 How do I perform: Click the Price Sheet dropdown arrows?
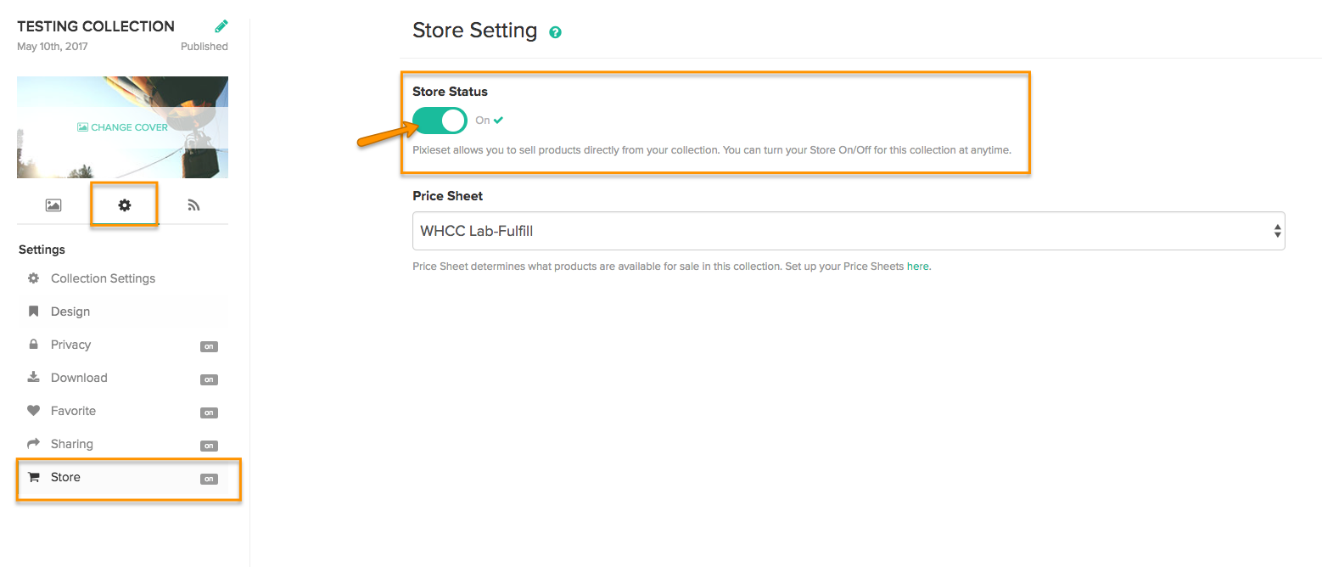pos(1277,231)
